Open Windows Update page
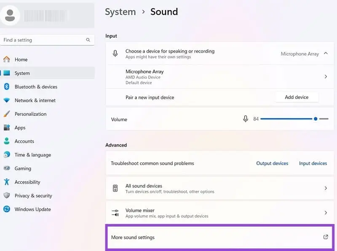 [47, 209]
